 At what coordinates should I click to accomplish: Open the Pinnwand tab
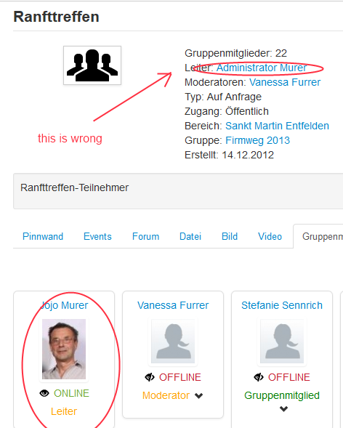click(43, 236)
